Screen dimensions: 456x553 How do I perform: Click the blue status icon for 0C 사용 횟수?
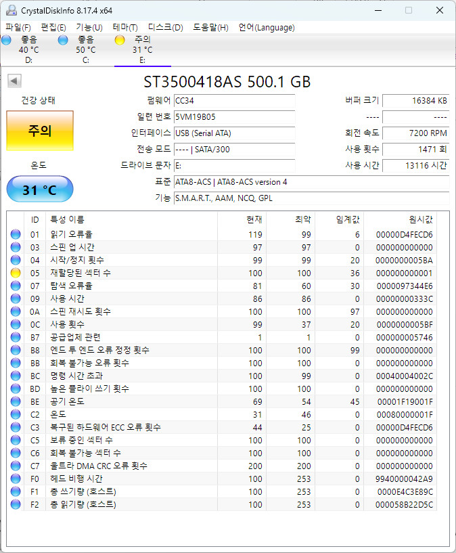click(16, 324)
